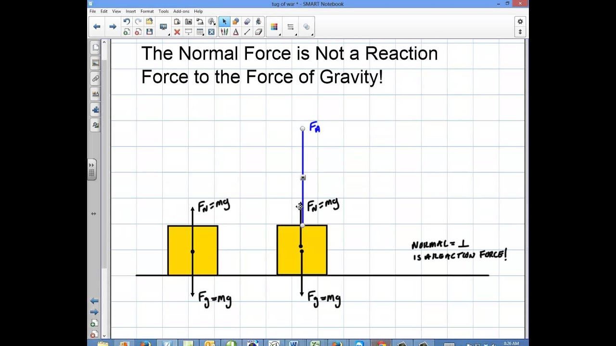This screenshot has width=616, height=346.
Task: Click the scroll down arrow
Action: point(104,335)
